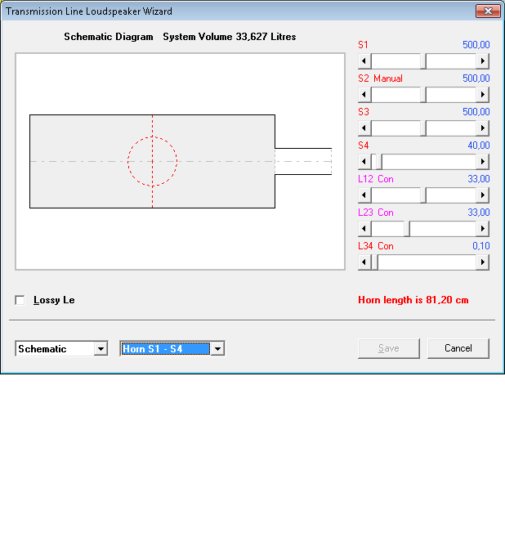The width and height of the screenshot is (505, 533).
Task: Increase S2 Manual with right arrow
Action: click(483, 95)
